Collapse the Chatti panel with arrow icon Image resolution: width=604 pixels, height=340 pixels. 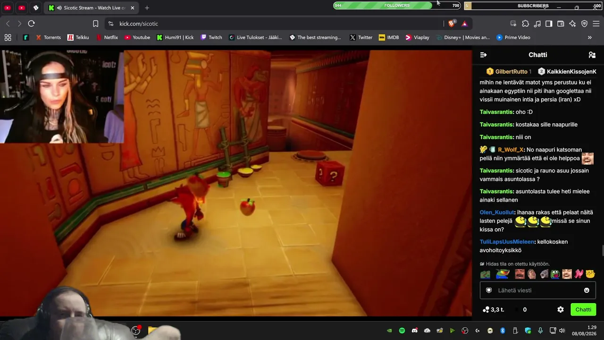(x=483, y=55)
